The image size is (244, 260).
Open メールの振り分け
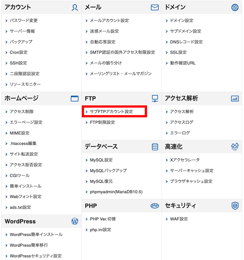click(x=106, y=63)
